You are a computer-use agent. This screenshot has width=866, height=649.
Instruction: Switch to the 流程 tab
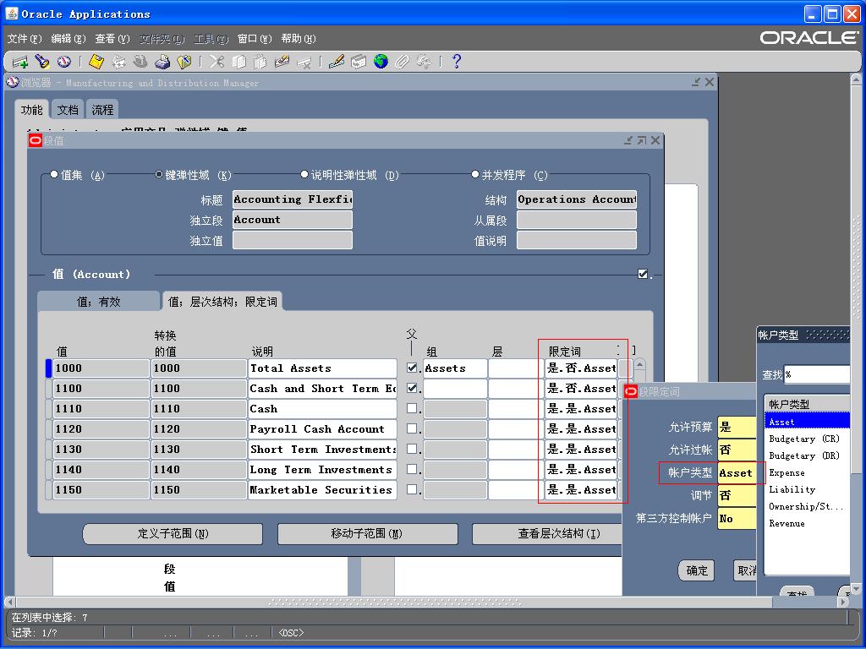102,110
